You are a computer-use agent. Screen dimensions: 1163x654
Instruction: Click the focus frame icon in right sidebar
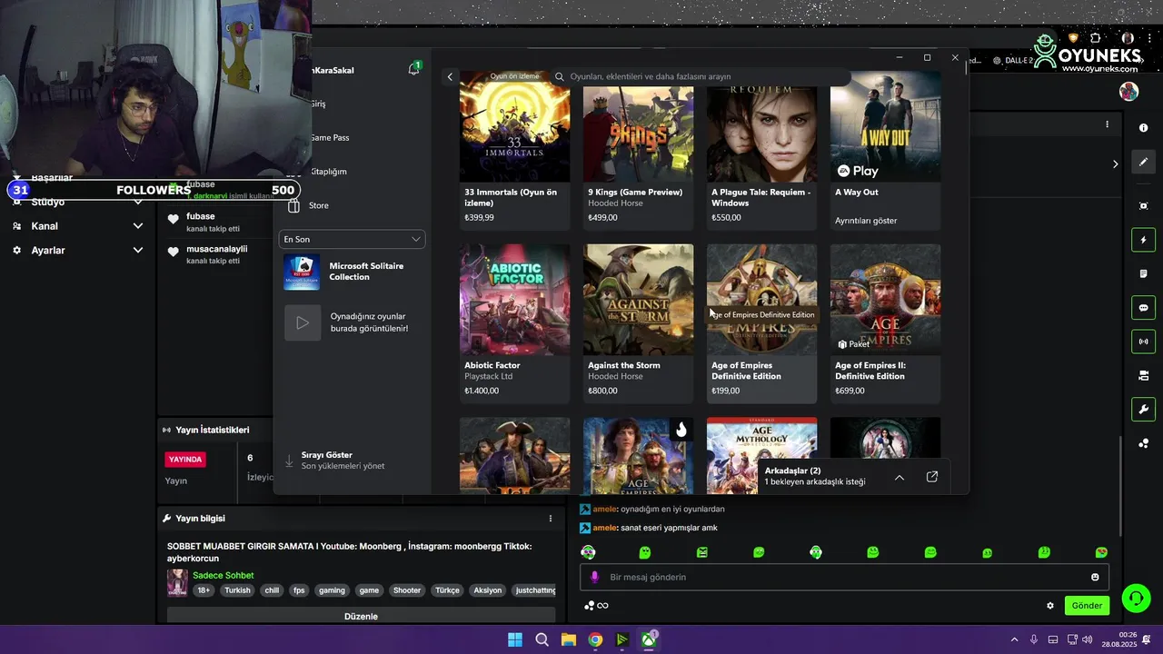(1143, 206)
